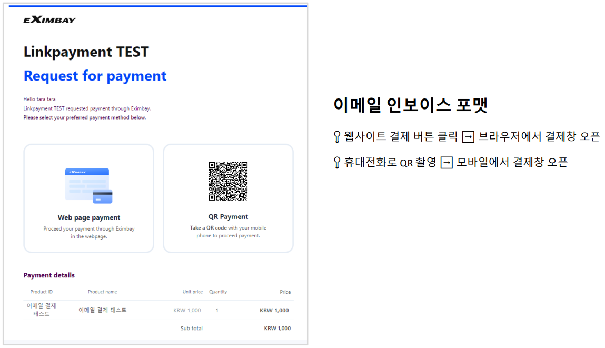
Task: Click the 'Product name' column header
Action: point(102,292)
